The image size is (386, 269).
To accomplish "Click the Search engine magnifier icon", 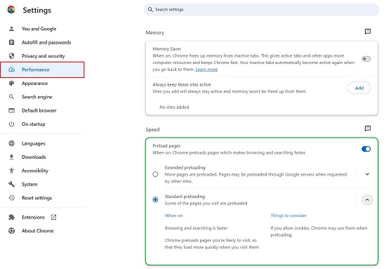I will coord(11,97).
